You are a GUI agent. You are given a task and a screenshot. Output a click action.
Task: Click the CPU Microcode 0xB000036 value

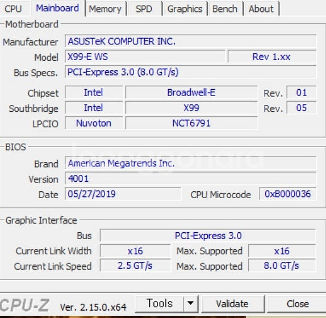pyautogui.click(x=288, y=194)
